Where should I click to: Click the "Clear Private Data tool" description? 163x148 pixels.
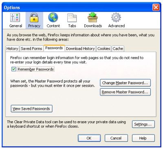66,124
